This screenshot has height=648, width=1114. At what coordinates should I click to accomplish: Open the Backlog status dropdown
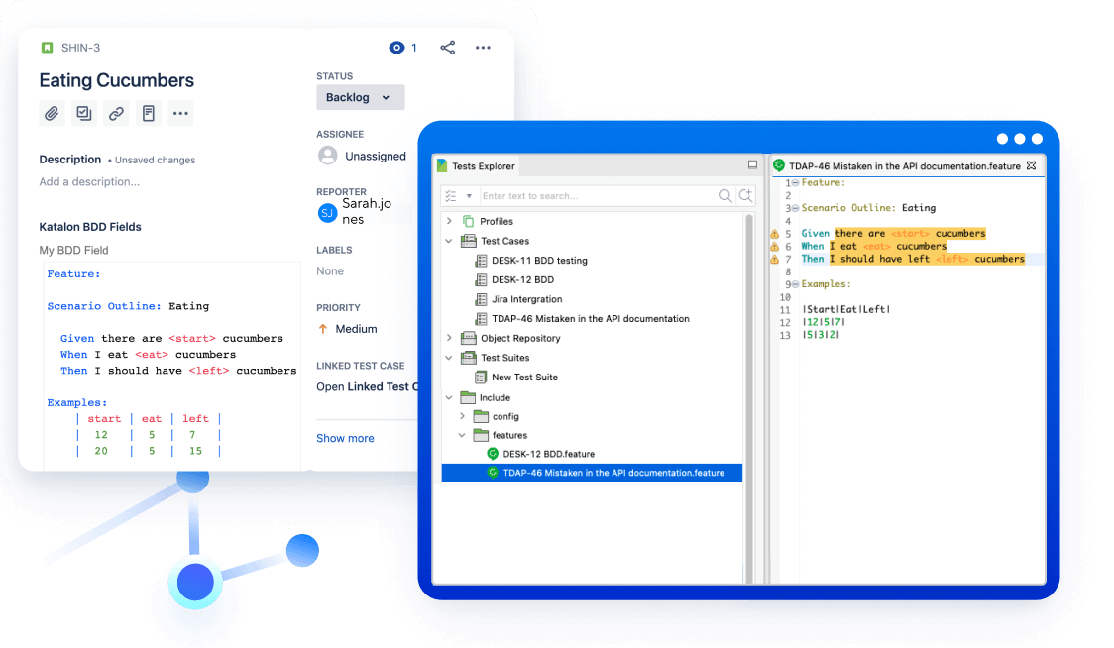click(x=360, y=97)
